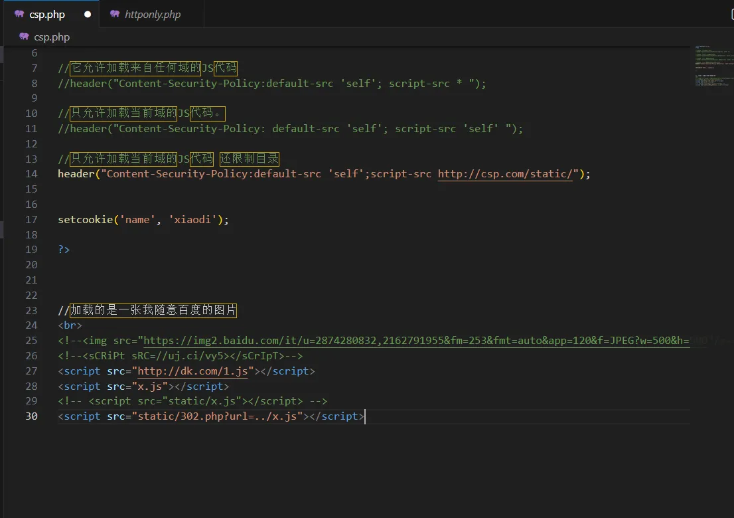Click the header function name on line 14
The height and width of the screenshot is (518, 734).
pyautogui.click(x=76, y=174)
